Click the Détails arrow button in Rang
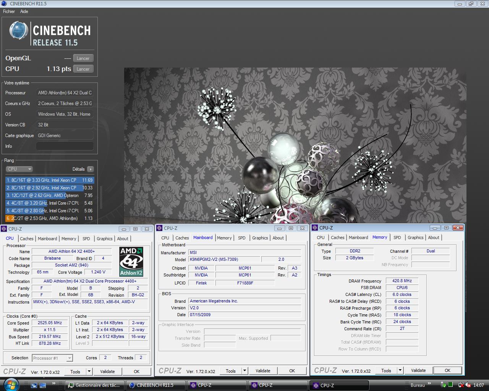 [91, 169]
